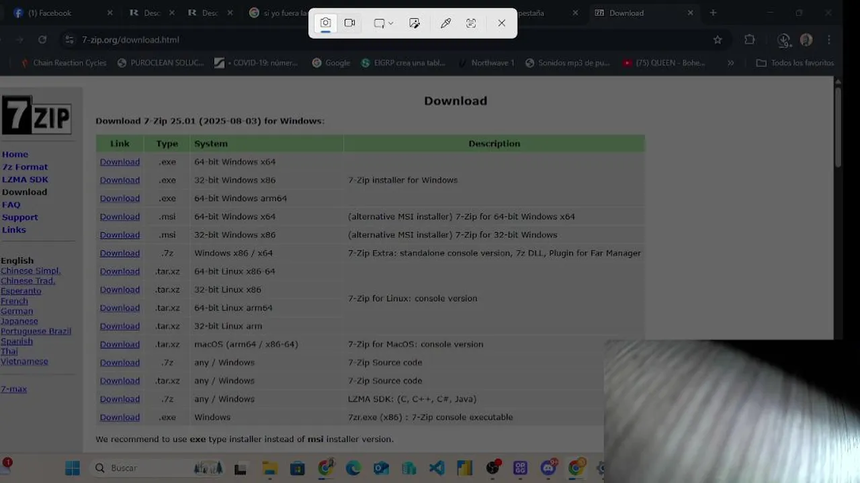
Task: Switch language to Esperanto
Action: tap(21, 291)
